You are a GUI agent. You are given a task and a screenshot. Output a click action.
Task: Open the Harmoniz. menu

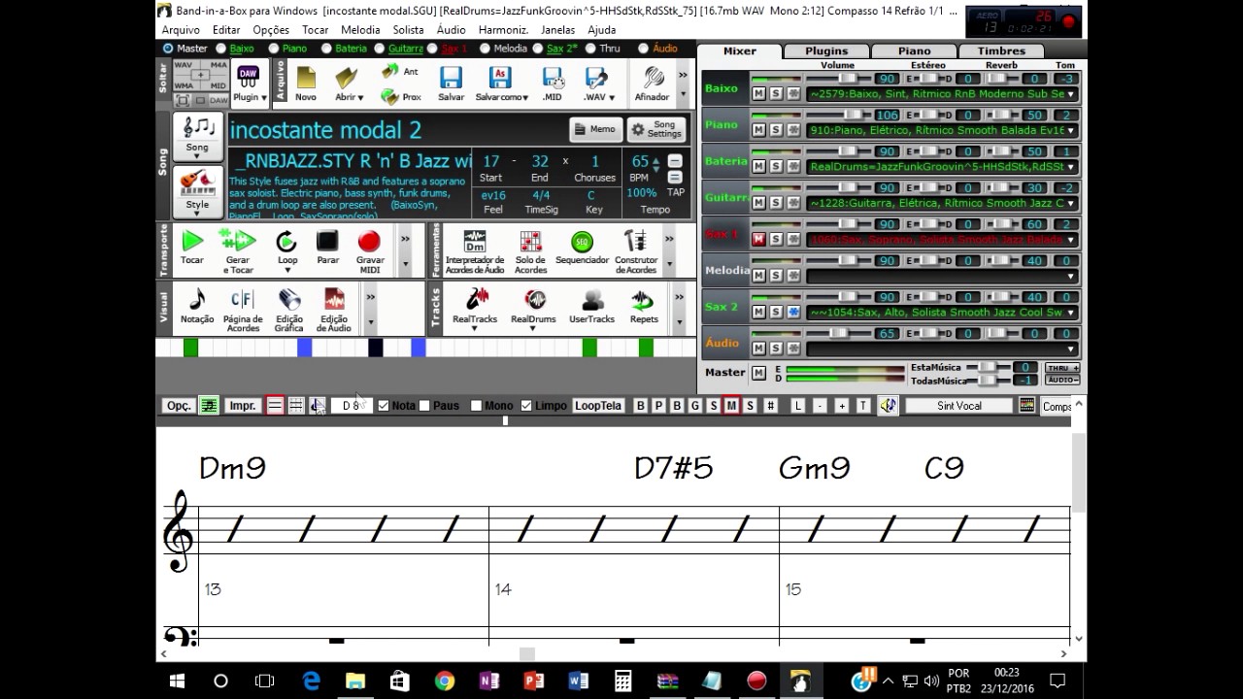[503, 30]
